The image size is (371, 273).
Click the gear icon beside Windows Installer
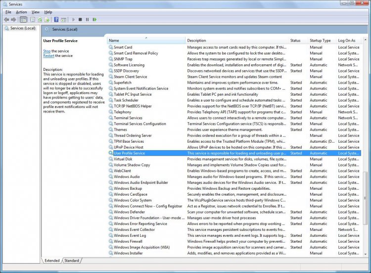pyautogui.click(x=111, y=253)
